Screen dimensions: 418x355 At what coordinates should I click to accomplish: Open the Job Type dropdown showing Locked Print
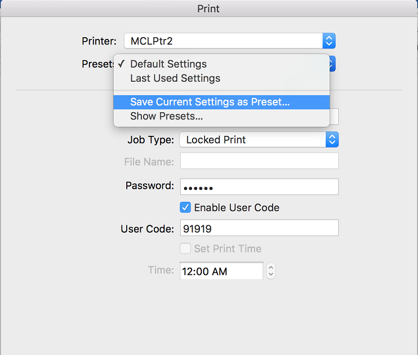click(x=259, y=140)
